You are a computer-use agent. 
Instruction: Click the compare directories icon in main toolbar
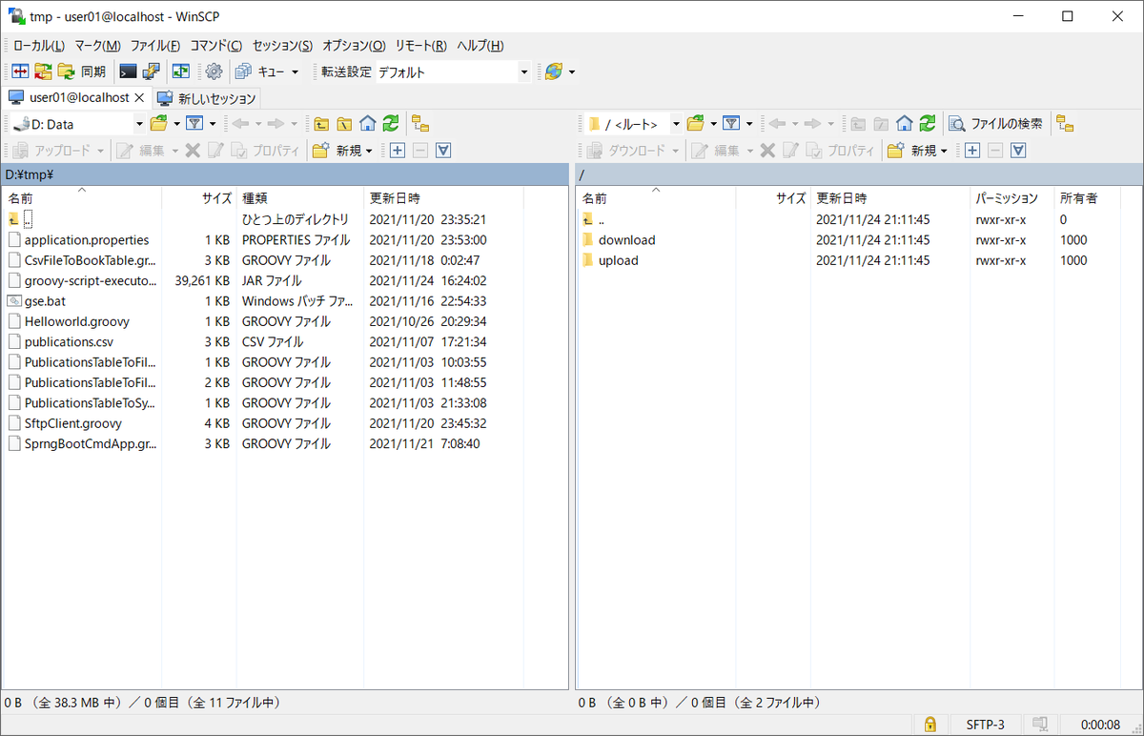(19, 72)
